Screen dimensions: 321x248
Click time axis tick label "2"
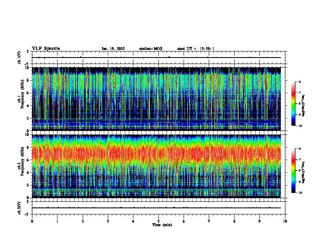(x=83, y=221)
